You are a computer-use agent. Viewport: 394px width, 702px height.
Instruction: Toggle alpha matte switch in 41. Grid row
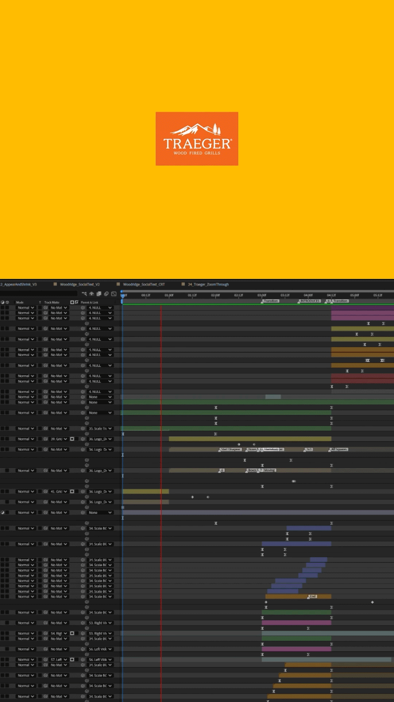[x=72, y=492]
